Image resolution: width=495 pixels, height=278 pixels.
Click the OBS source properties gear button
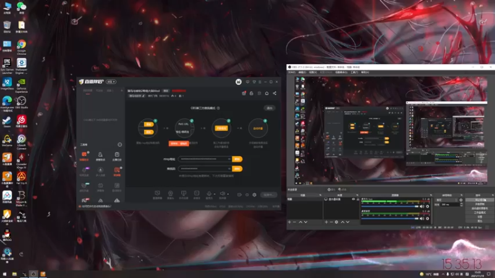[x=331, y=190]
